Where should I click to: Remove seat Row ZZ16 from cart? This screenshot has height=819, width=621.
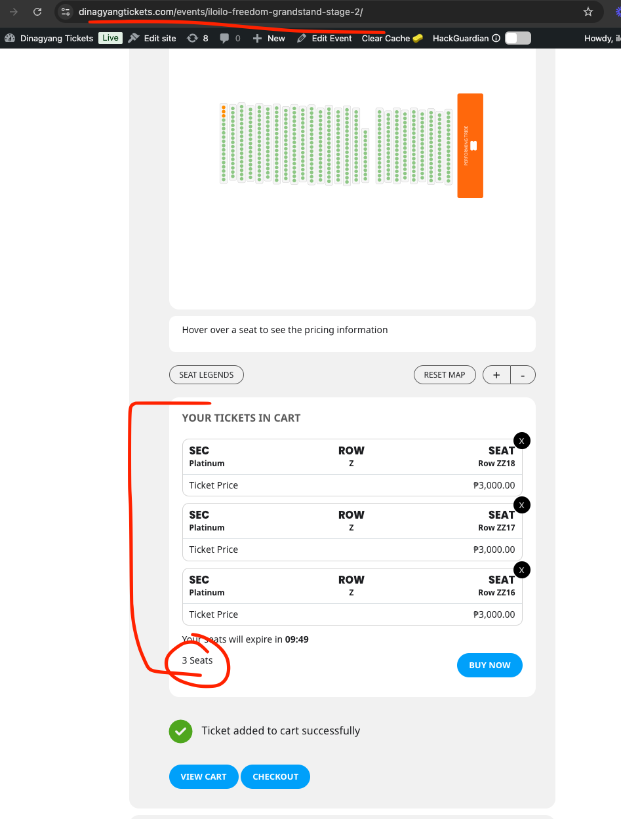pos(521,570)
